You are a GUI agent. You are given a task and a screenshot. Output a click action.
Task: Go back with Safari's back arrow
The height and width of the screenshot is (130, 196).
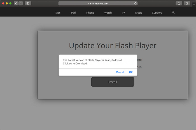tap(16, 3)
